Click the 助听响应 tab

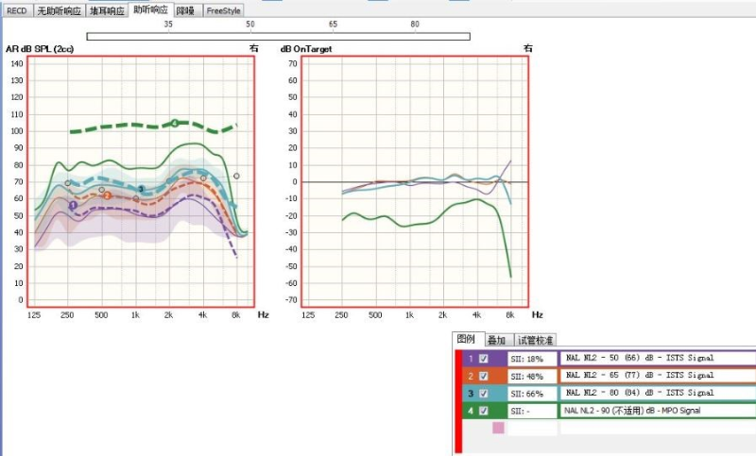[x=150, y=10]
